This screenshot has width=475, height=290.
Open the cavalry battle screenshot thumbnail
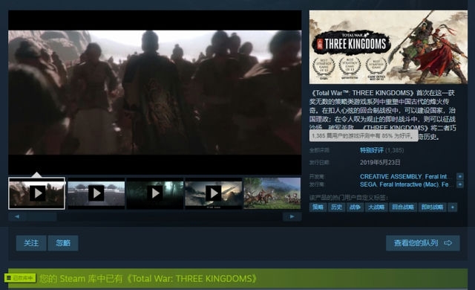click(x=272, y=193)
